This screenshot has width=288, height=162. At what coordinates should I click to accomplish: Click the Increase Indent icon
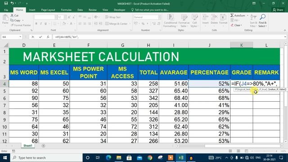100,24
